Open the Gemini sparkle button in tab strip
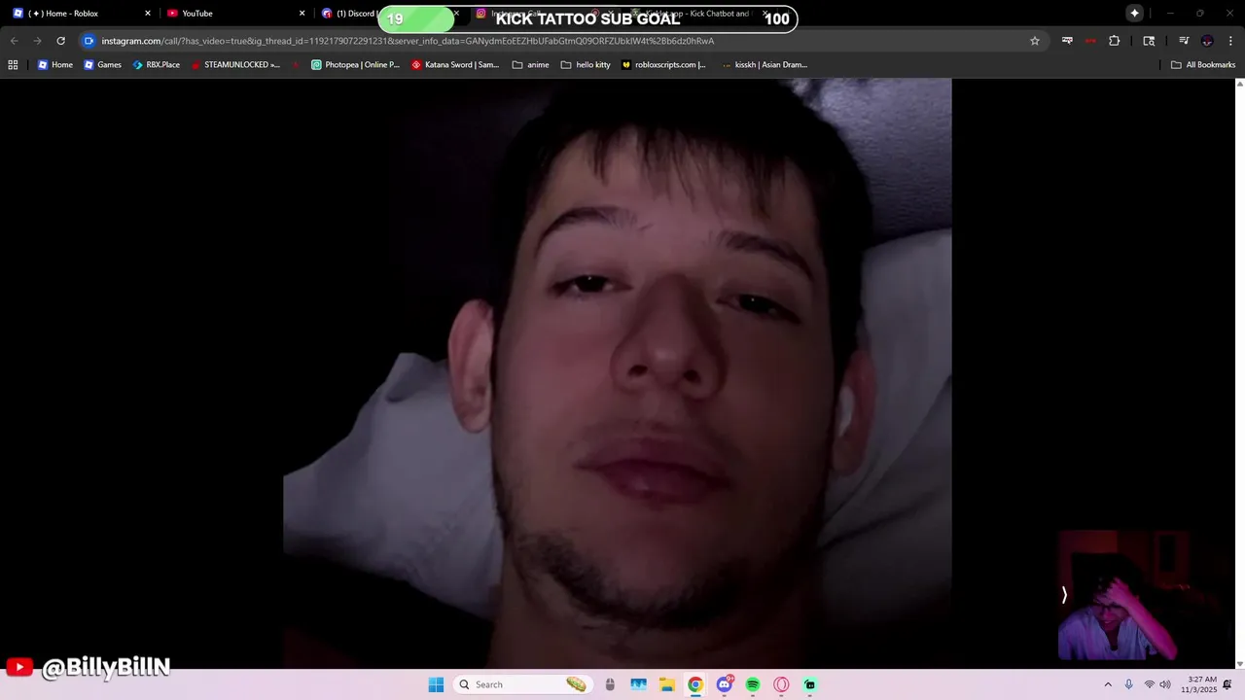The image size is (1245, 700). click(1134, 13)
